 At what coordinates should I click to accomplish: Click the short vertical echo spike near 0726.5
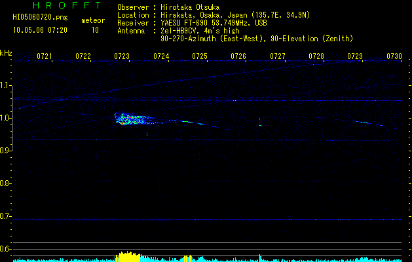(260, 122)
